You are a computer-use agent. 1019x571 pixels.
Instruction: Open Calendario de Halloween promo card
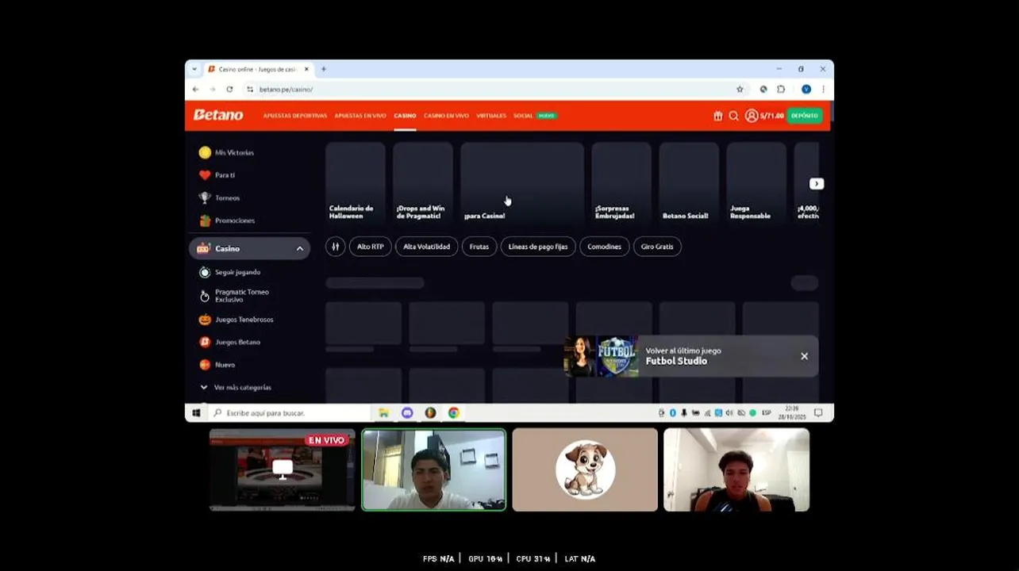pyautogui.click(x=356, y=182)
